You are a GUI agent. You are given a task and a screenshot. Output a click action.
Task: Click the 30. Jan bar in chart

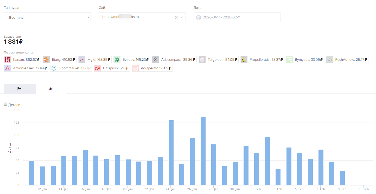(235, 173)
